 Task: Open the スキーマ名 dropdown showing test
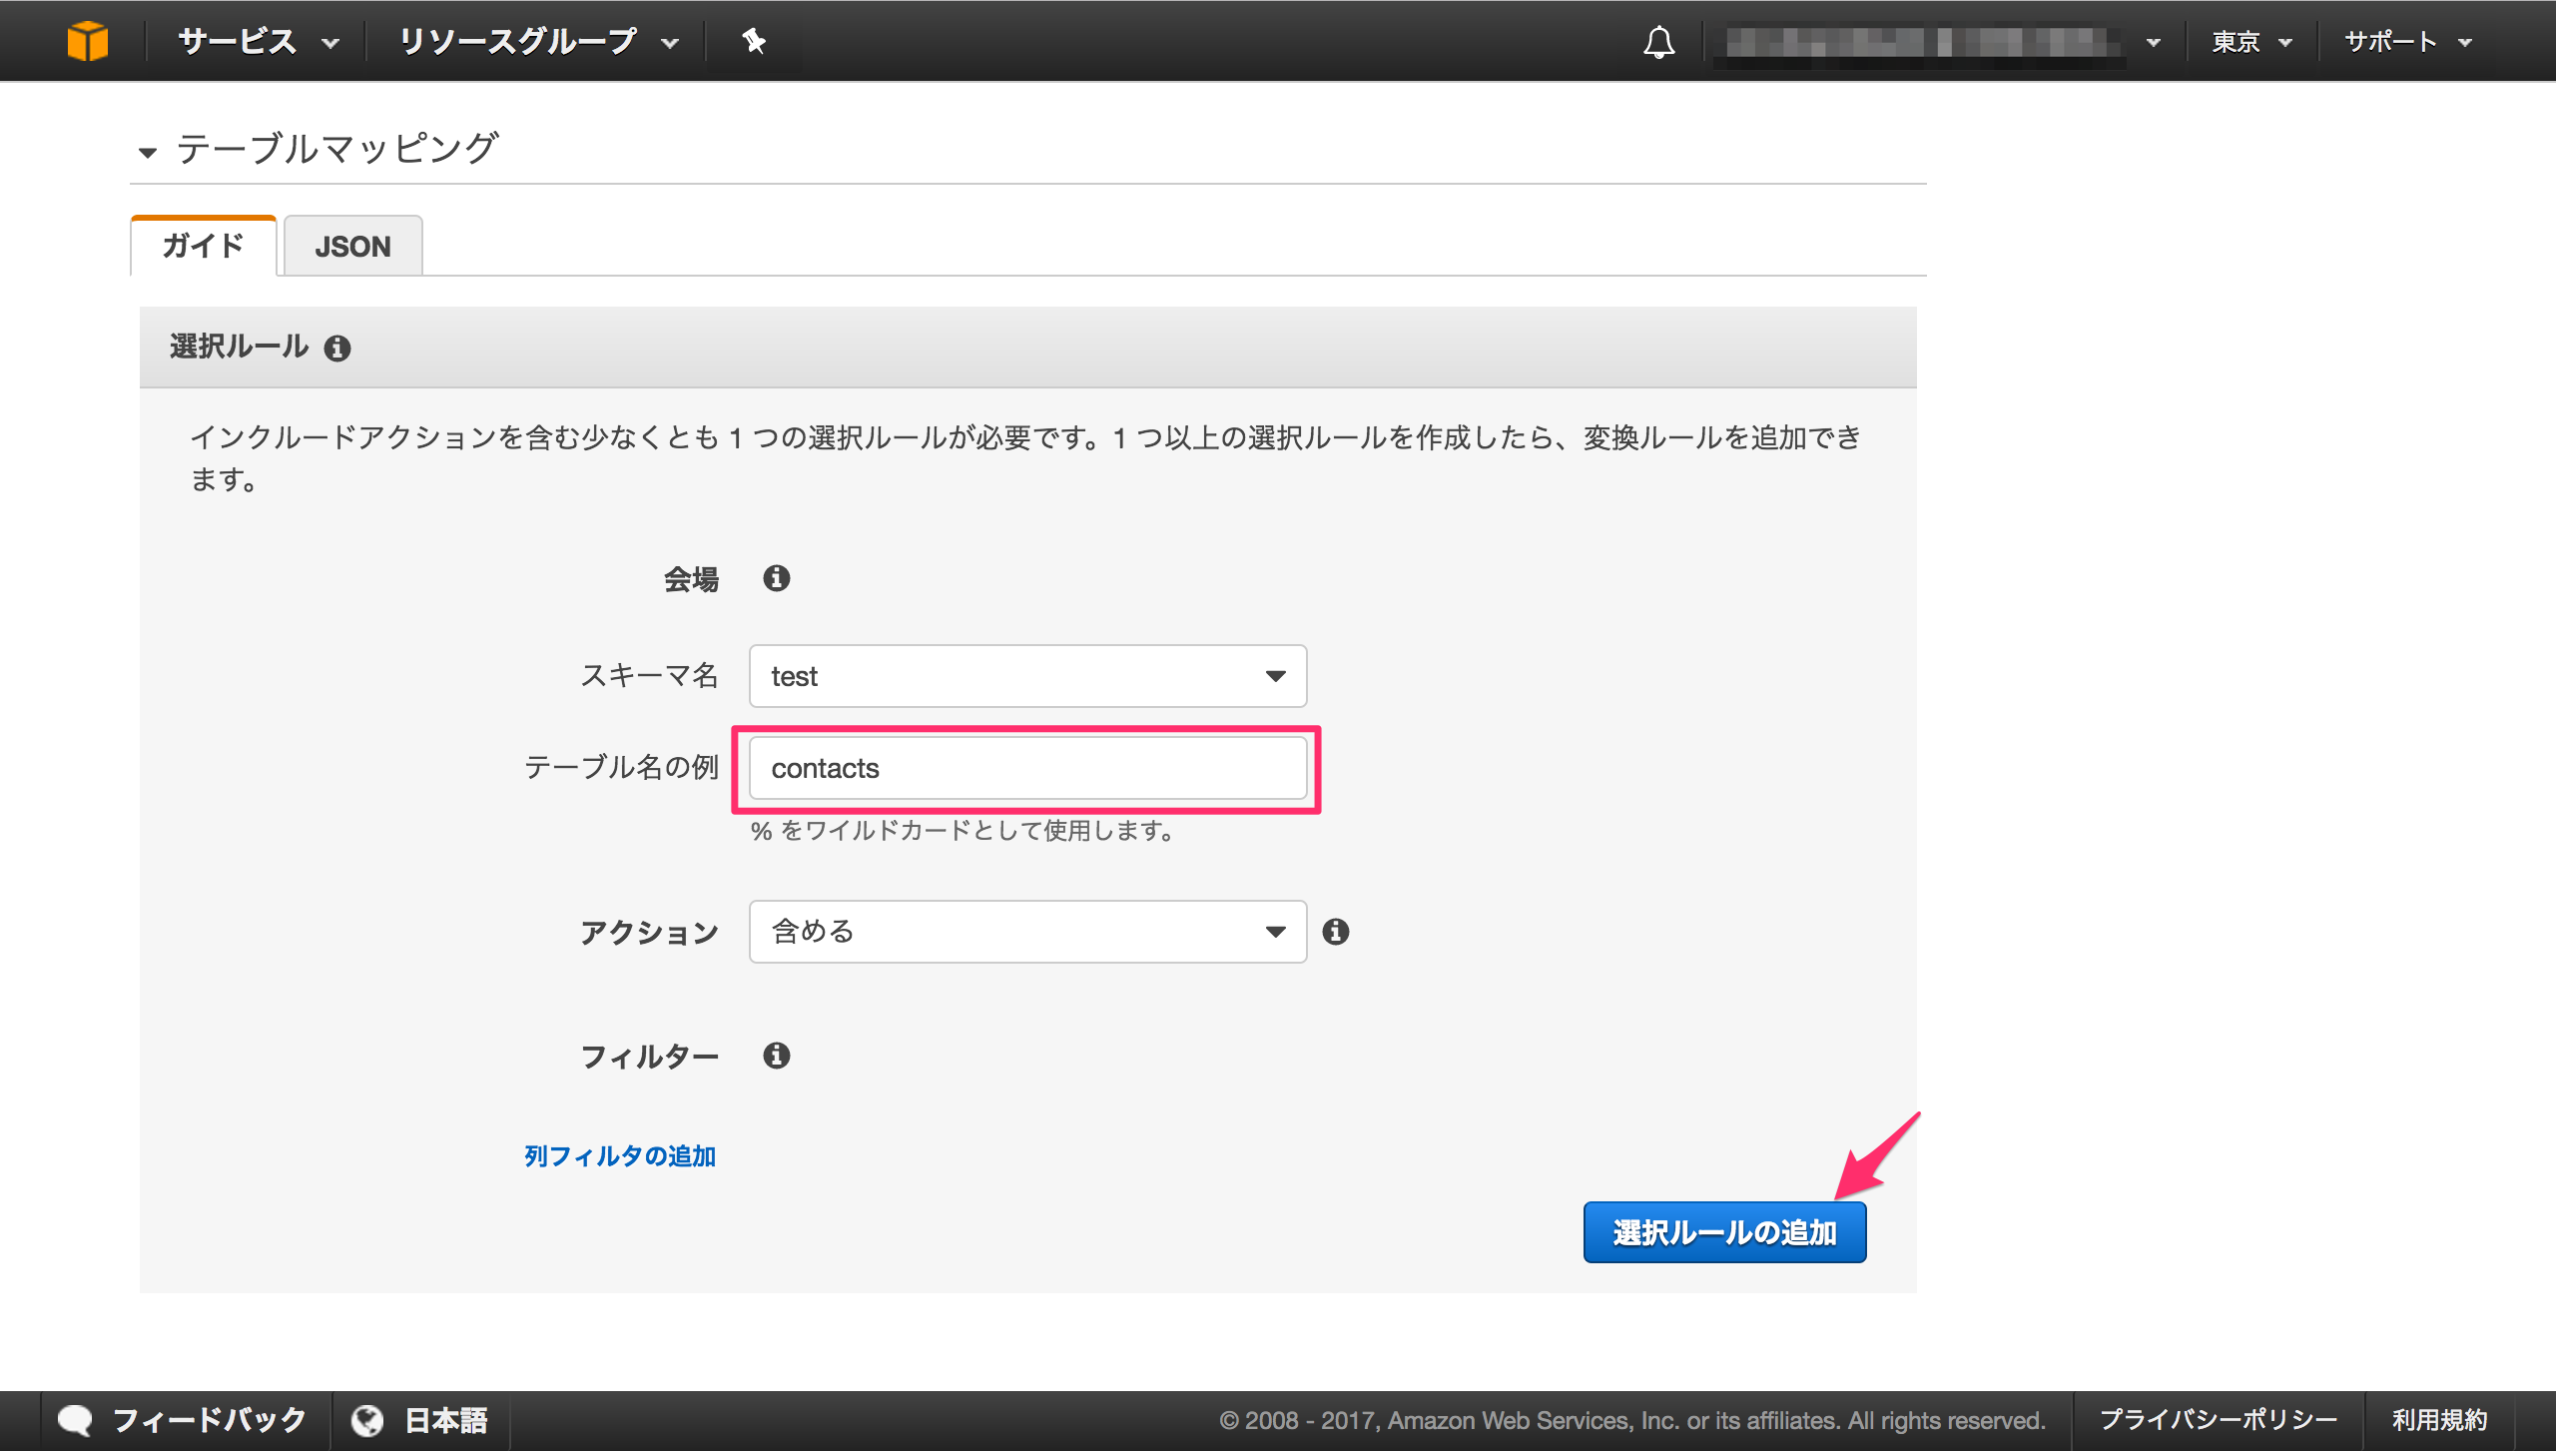point(1026,676)
